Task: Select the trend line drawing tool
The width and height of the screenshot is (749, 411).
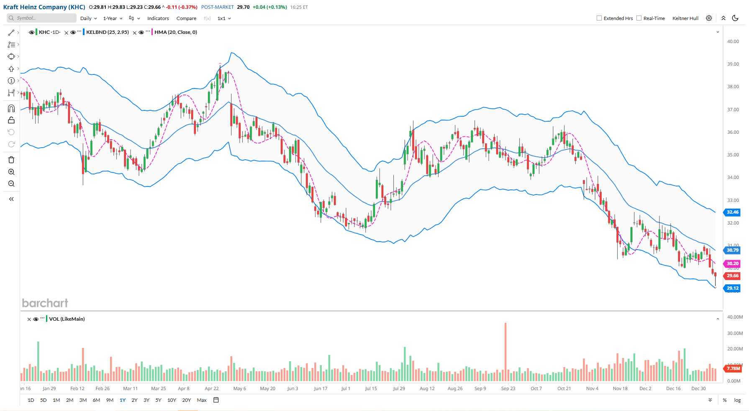Action: pos(11,33)
